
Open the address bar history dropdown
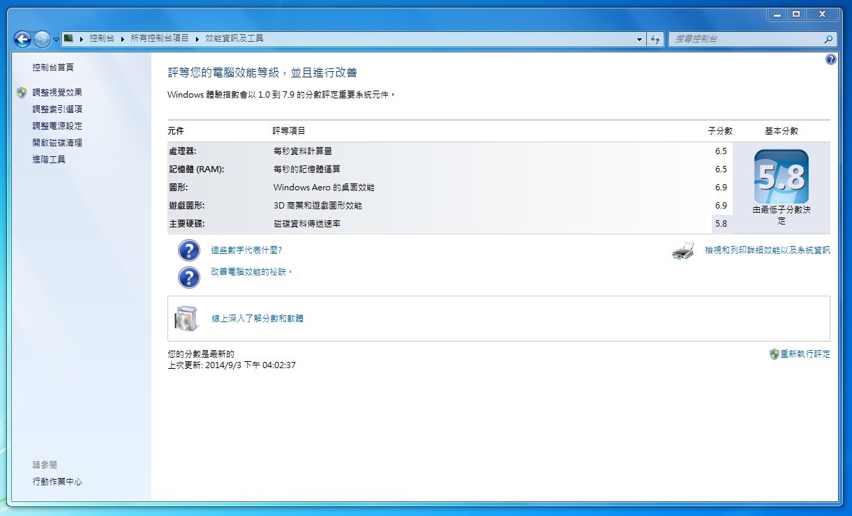(x=640, y=39)
